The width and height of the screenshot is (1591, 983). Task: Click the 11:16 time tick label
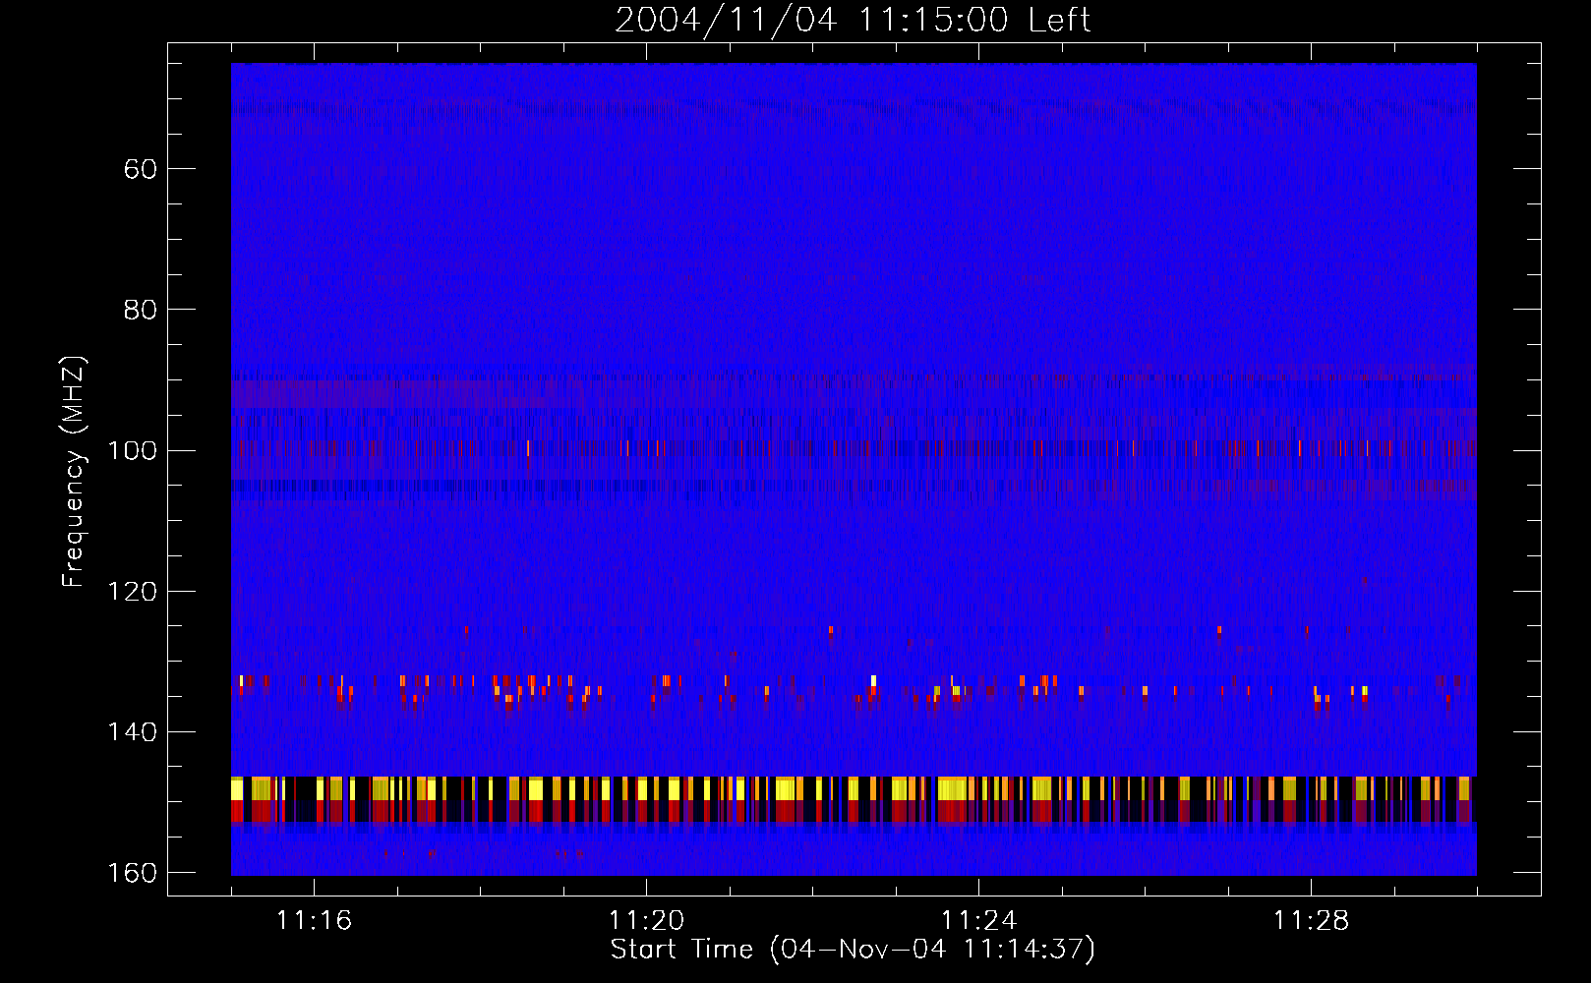tap(315, 920)
